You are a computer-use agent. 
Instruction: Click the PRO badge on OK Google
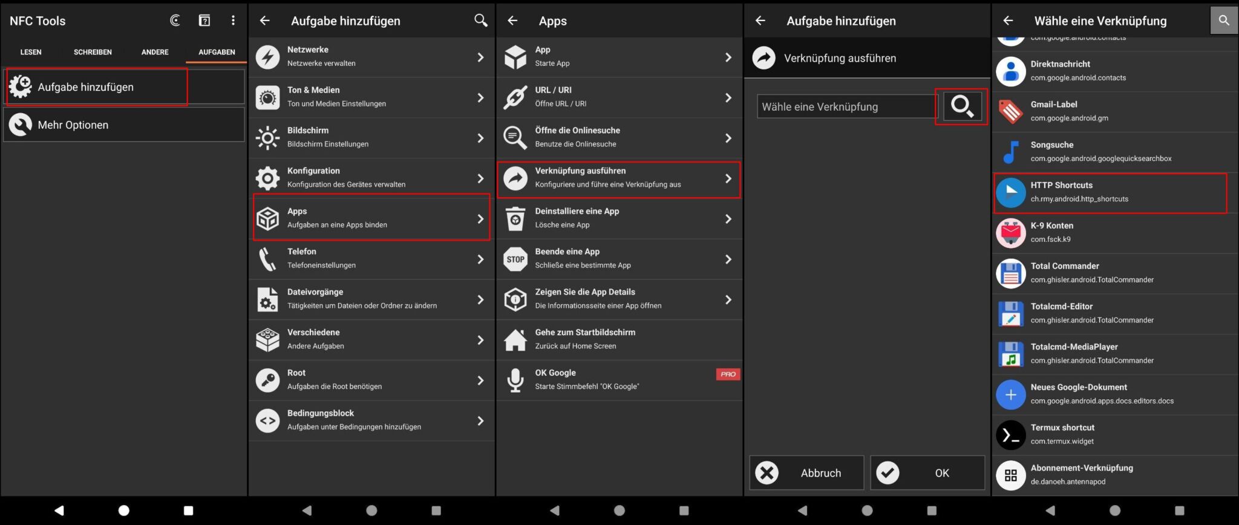click(x=728, y=374)
